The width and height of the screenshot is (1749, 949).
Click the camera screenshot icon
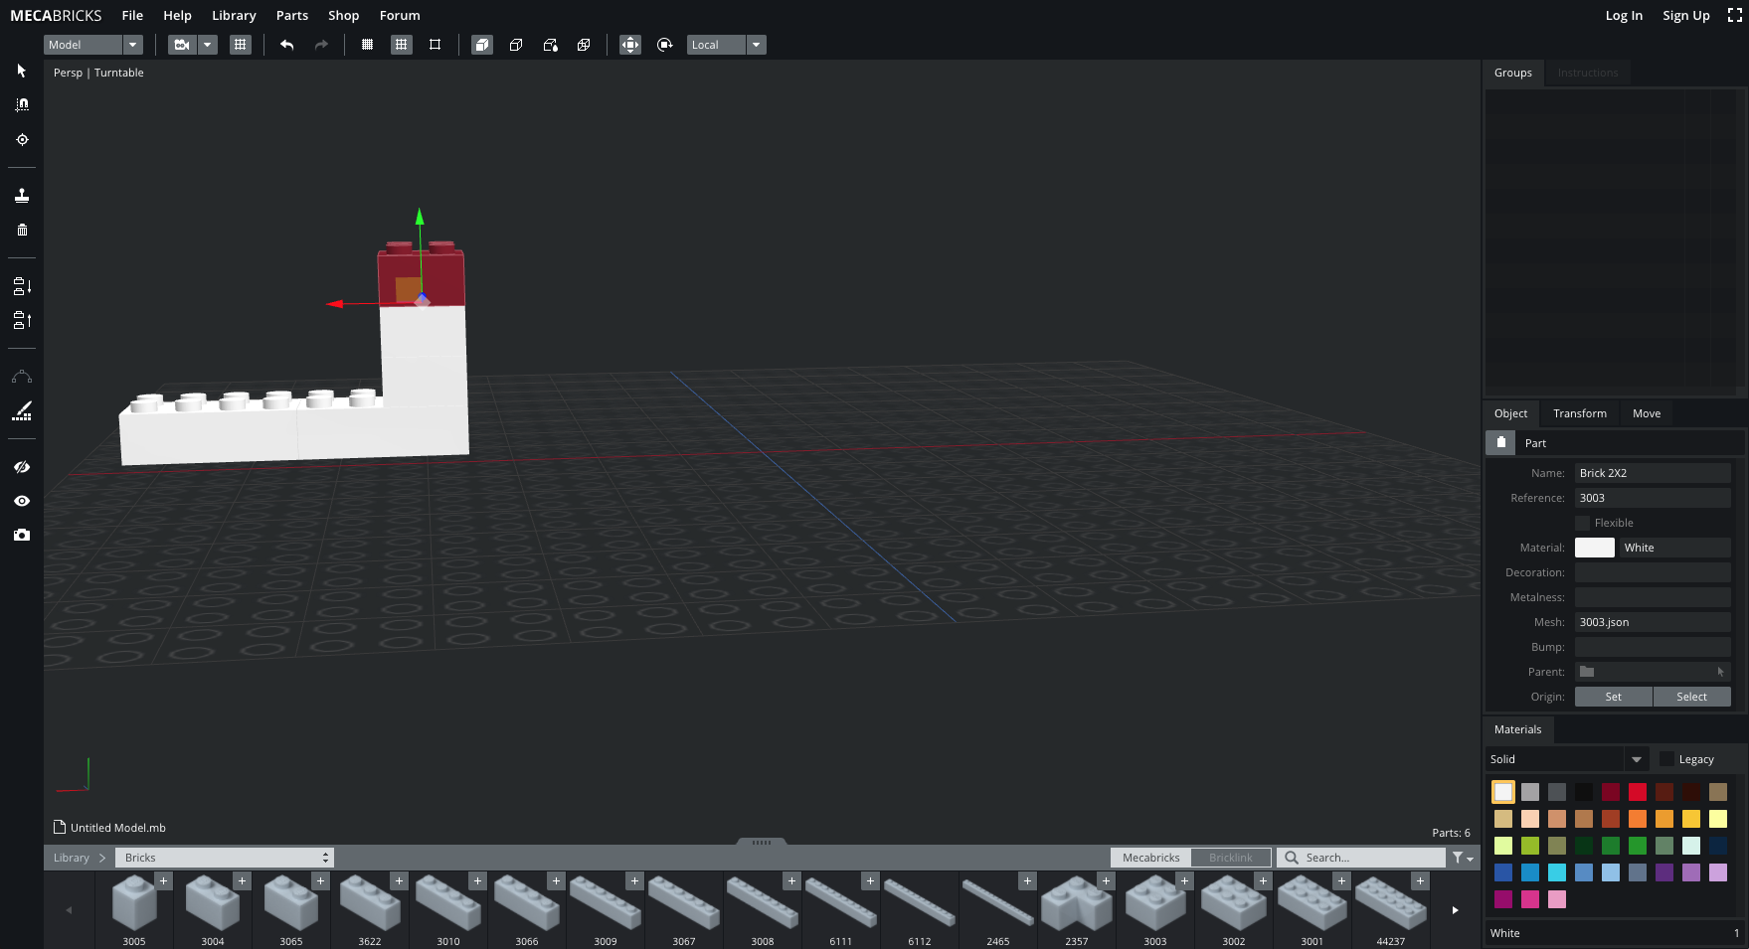coord(22,535)
